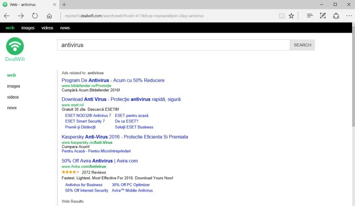Open Reading view book icon
Image resolution: width=355 pixels, height=206 pixels.
coord(282,16)
